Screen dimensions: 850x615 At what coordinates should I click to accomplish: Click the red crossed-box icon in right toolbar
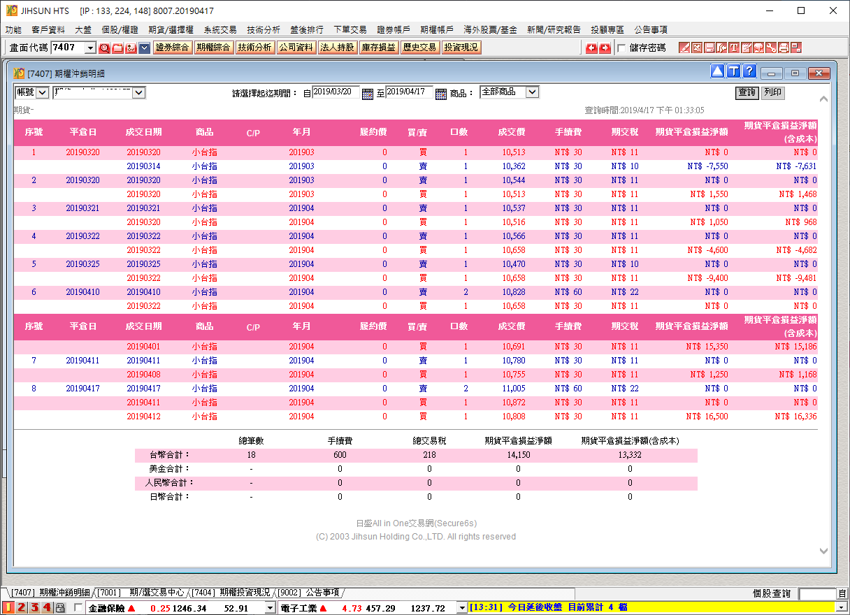(696, 48)
